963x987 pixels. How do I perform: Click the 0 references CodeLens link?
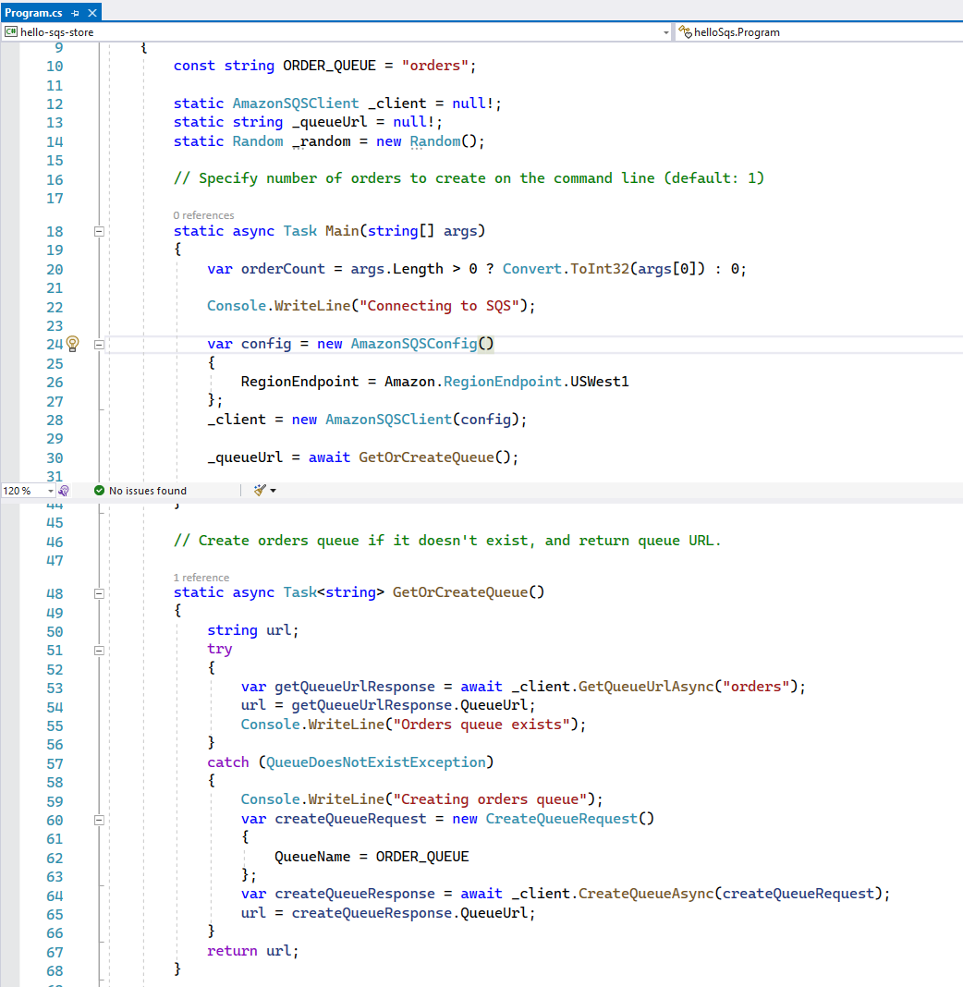pyautogui.click(x=203, y=215)
